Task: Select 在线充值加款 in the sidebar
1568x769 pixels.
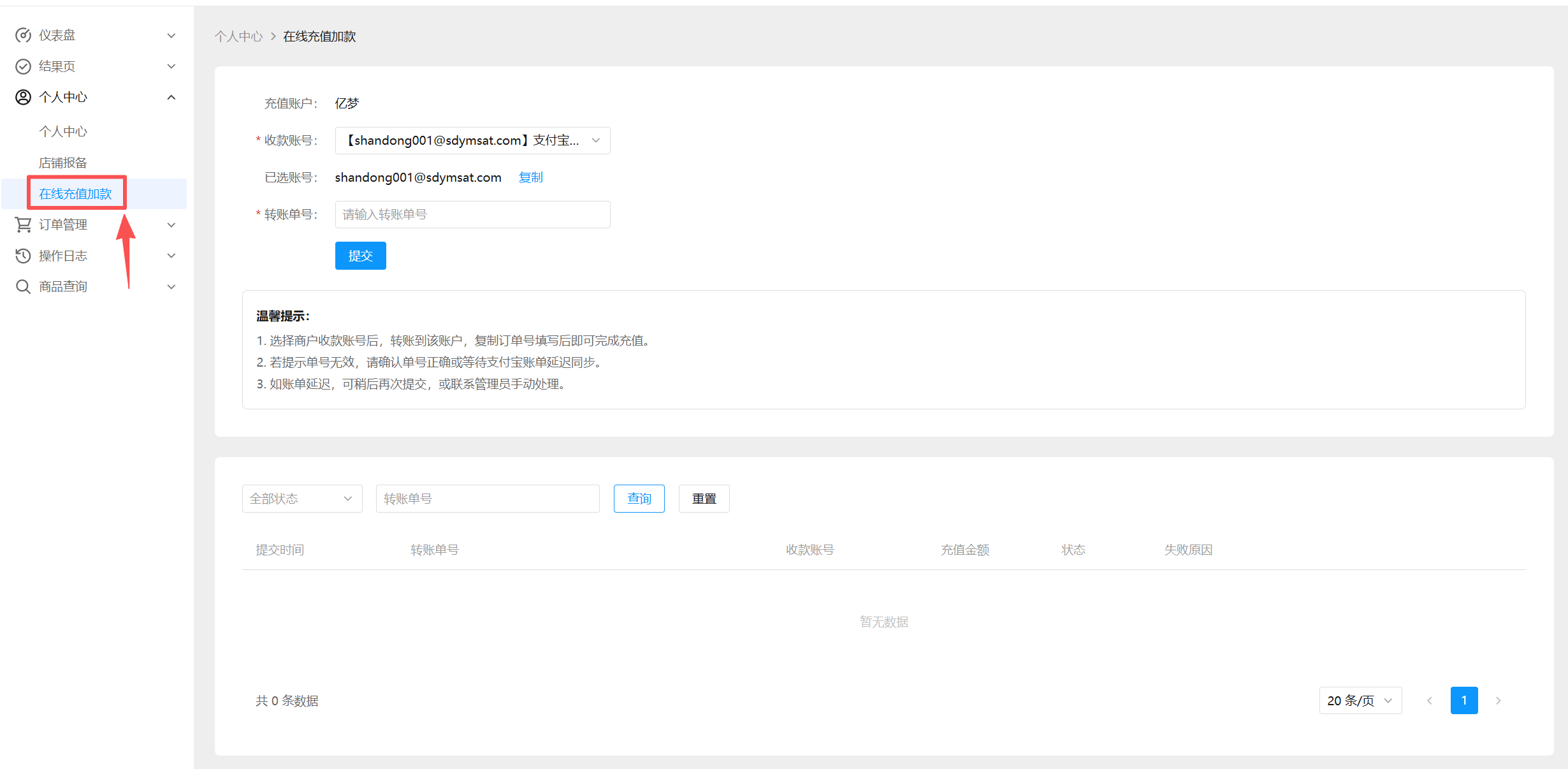Action: click(x=75, y=194)
